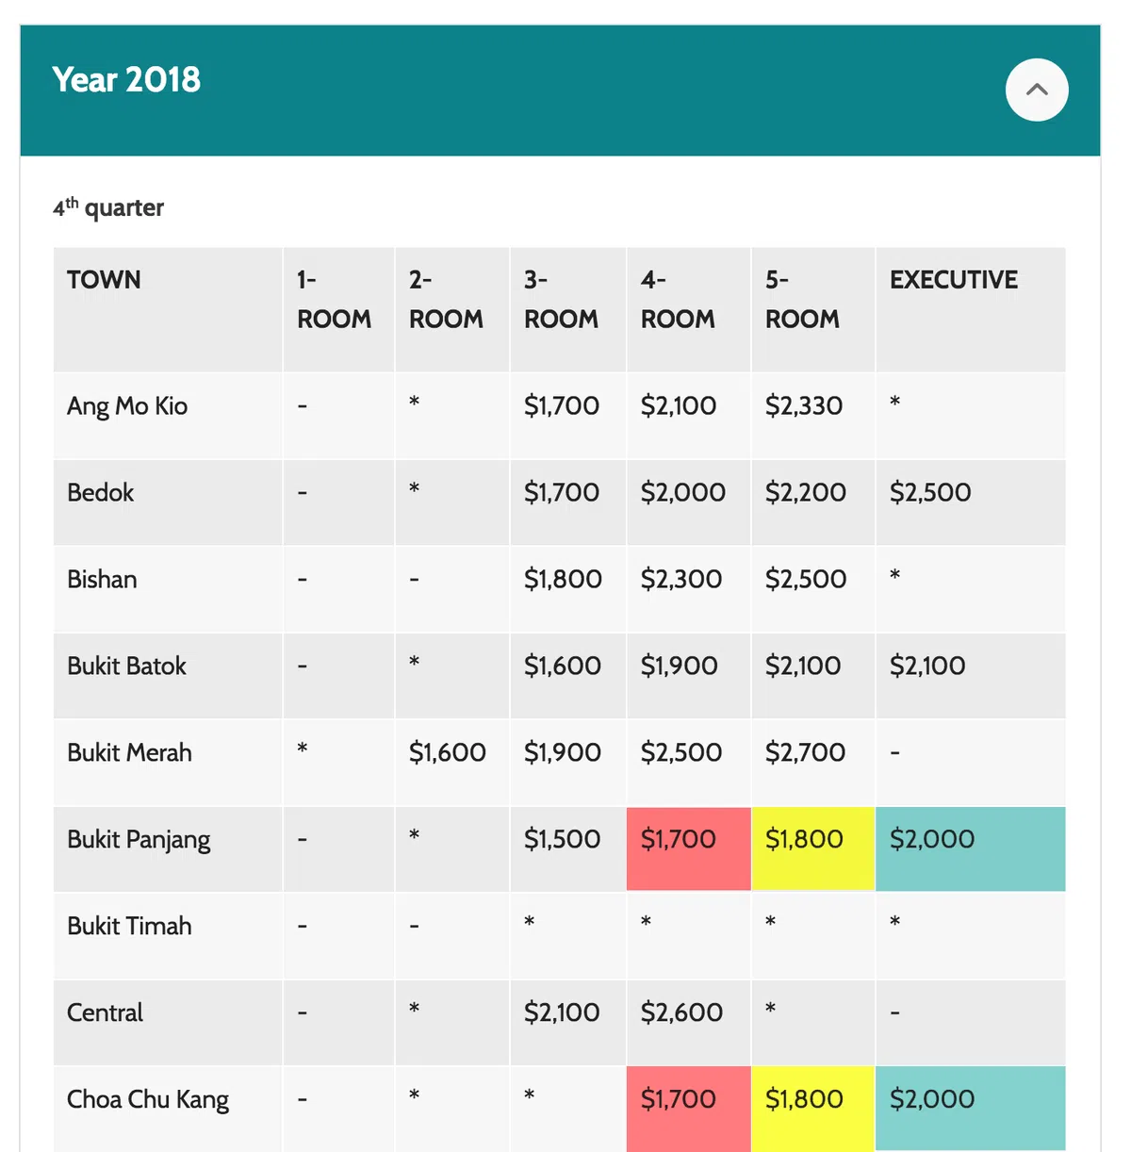Click the 4th quarter heading
Image resolution: width=1131 pixels, height=1152 pixels.
pyautogui.click(x=108, y=207)
